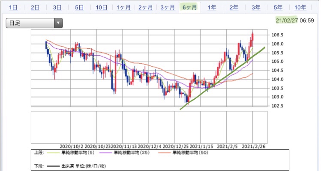Choose the 10年 long-term tab
The image size is (321, 171).
click(x=300, y=8)
